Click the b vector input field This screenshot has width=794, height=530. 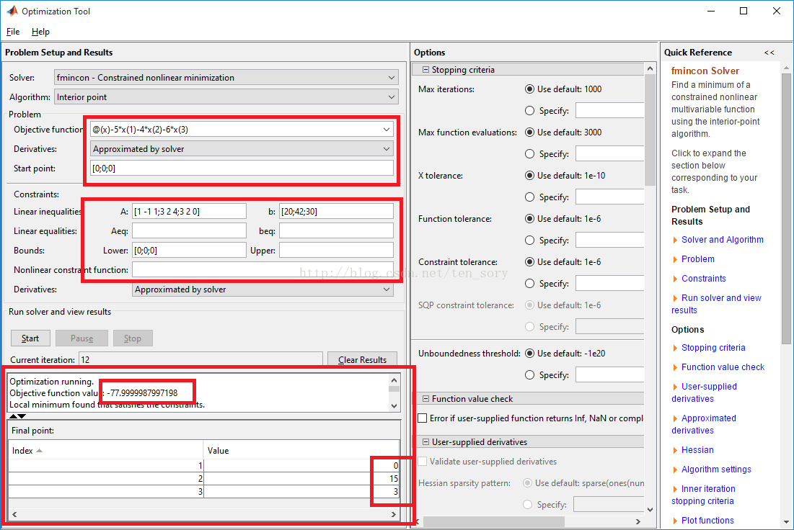336,212
